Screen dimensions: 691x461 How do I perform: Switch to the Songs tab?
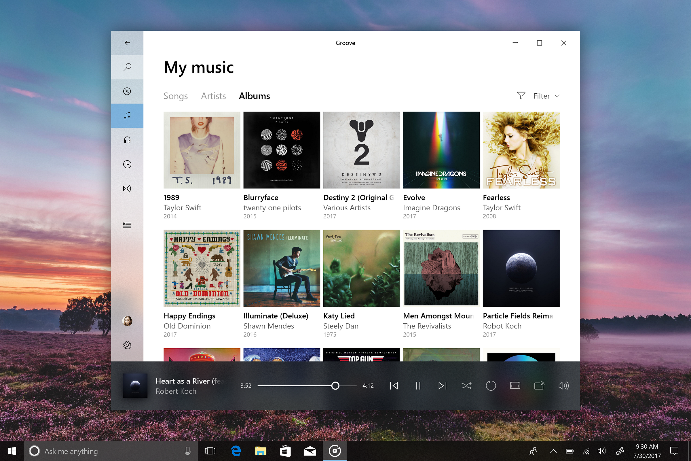[175, 96]
